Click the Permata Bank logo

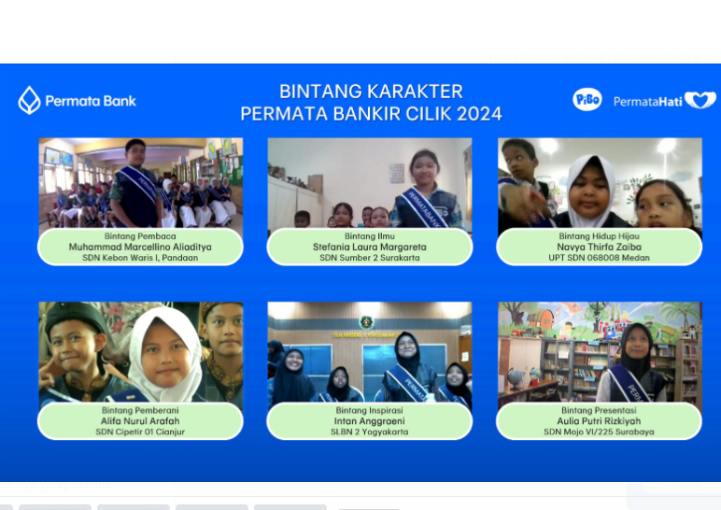point(78,100)
